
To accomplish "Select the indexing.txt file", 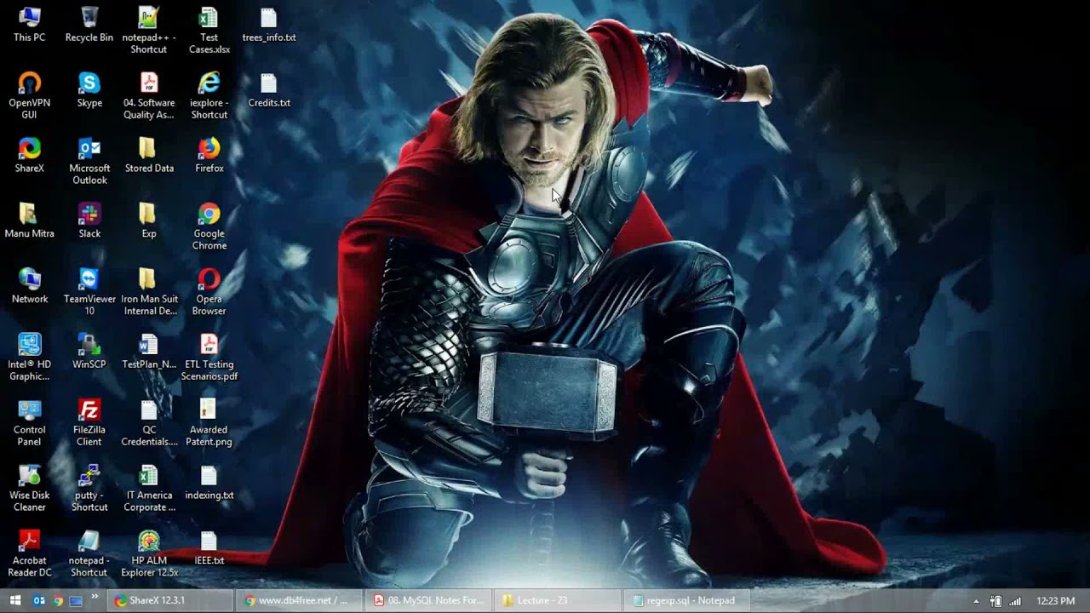I will click(209, 483).
